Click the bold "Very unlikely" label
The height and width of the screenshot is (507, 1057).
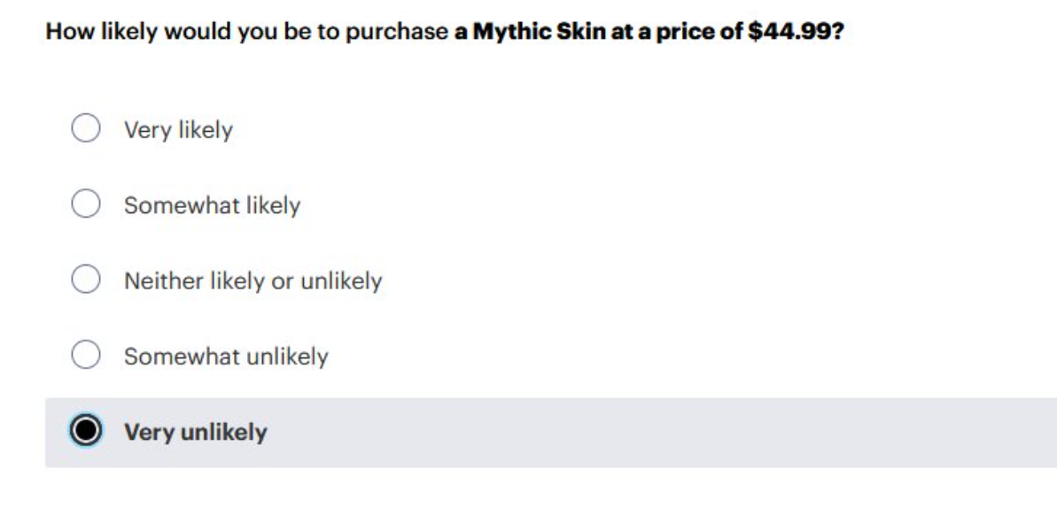coord(196,433)
